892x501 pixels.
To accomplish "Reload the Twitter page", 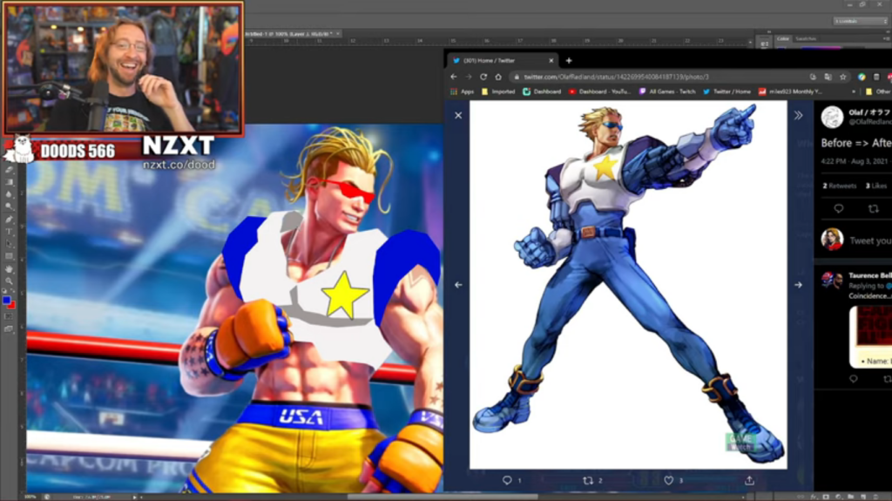I will [x=483, y=77].
